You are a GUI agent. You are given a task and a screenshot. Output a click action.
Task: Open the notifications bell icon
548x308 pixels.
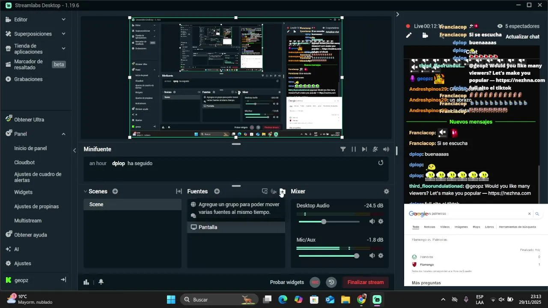coord(101,282)
